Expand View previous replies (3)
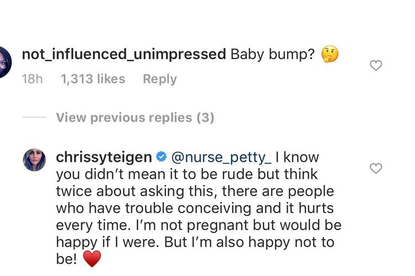The width and height of the screenshot is (415, 276). 135,118
